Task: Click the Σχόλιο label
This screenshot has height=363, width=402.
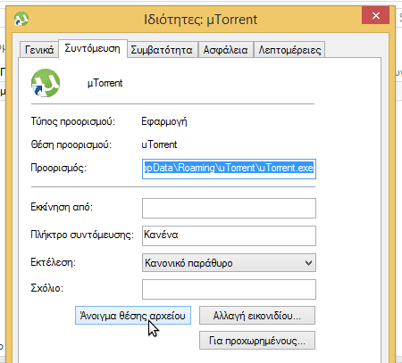Action: 47,288
